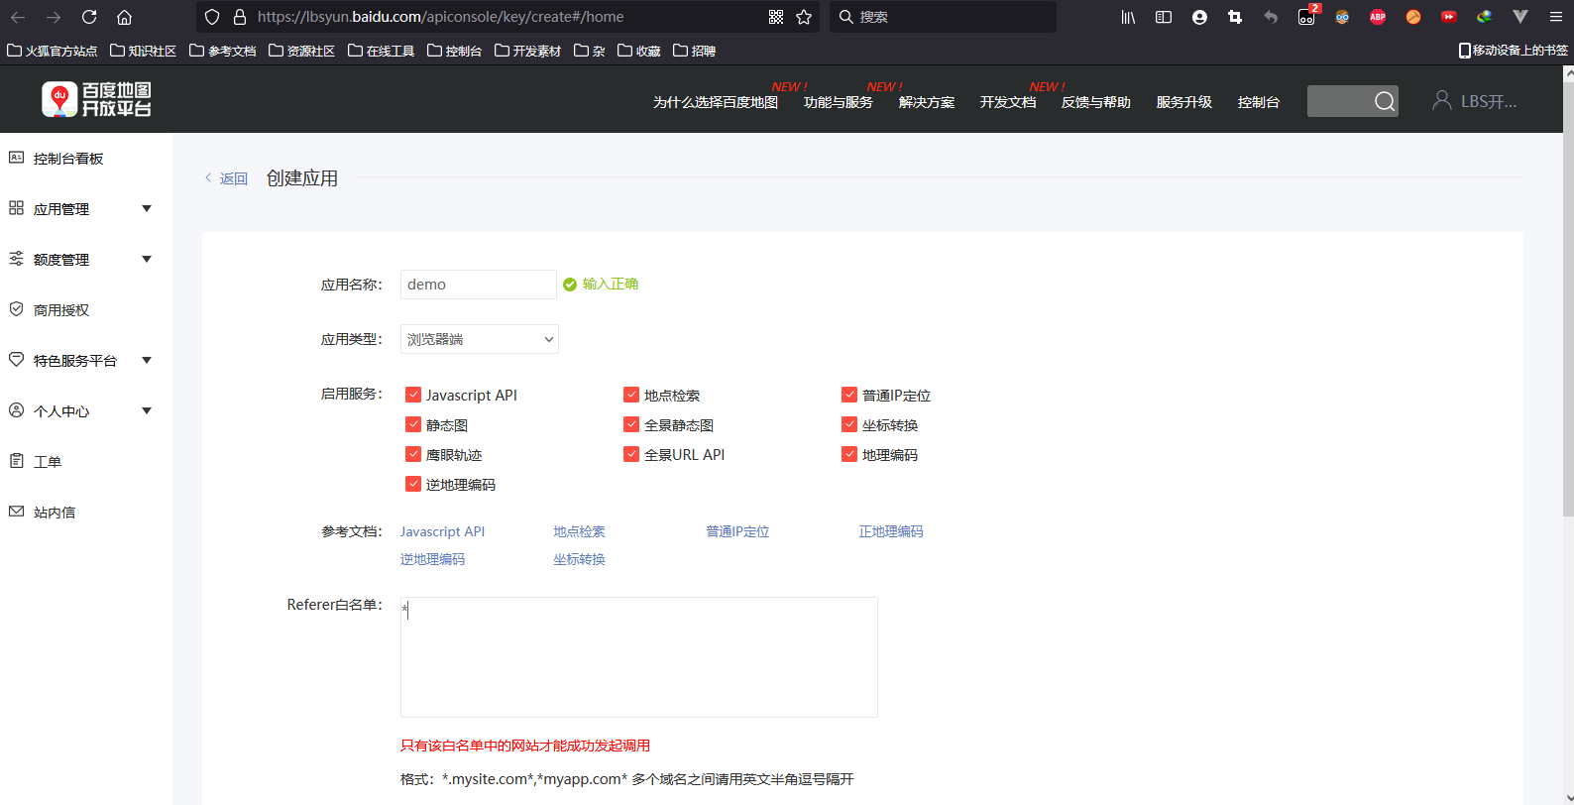The height and width of the screenshot is (805, 1574).
Task: Open the 反馈与帮助 menu
Action: coord(1096,102)
